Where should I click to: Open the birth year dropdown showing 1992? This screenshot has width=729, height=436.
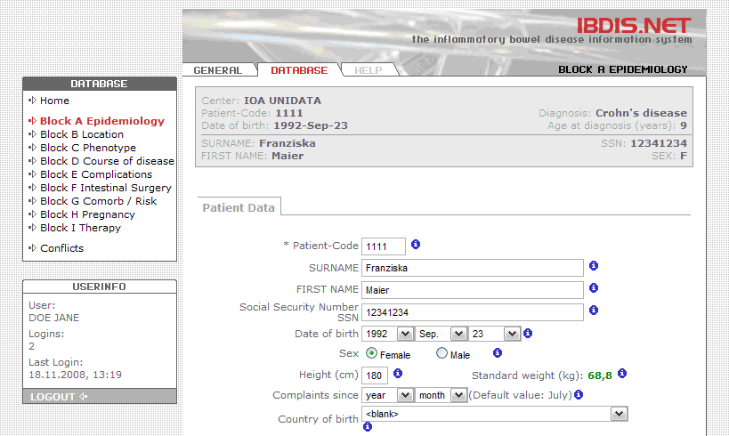coord(387,334)
